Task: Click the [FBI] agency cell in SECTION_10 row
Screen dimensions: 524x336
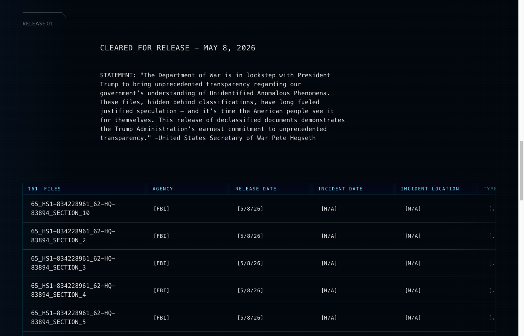Action: 161,209
